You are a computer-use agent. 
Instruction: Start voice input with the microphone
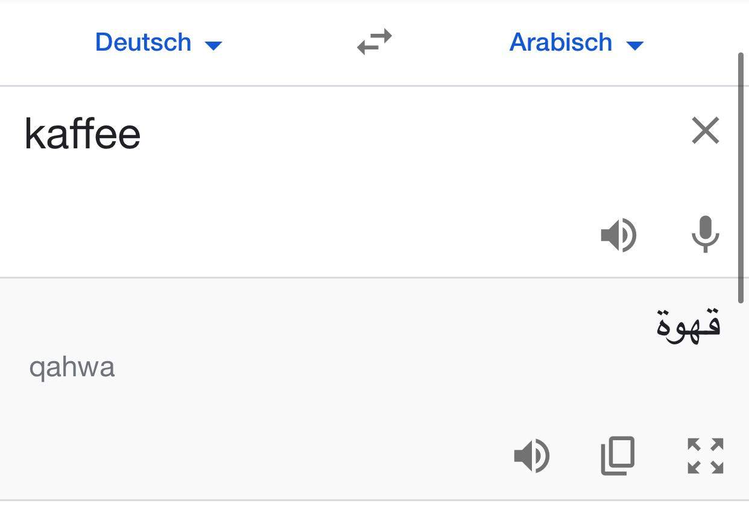[x=705, y=234]
